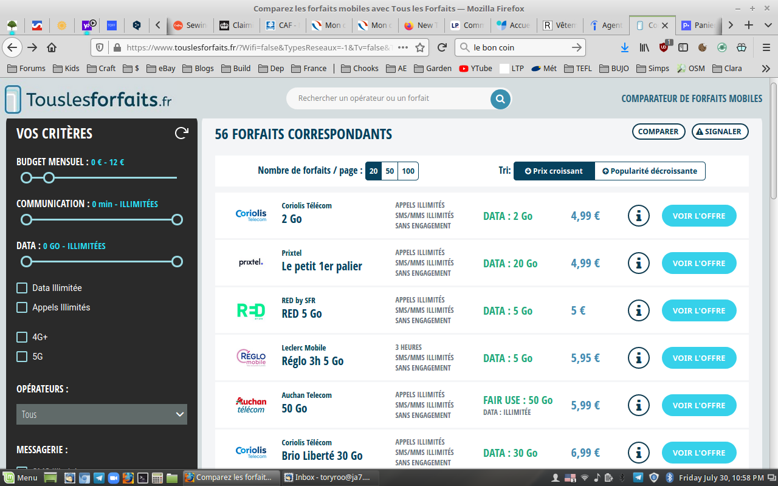
Task: List all tabs dropdown arrow
Action: coord(767,25)
